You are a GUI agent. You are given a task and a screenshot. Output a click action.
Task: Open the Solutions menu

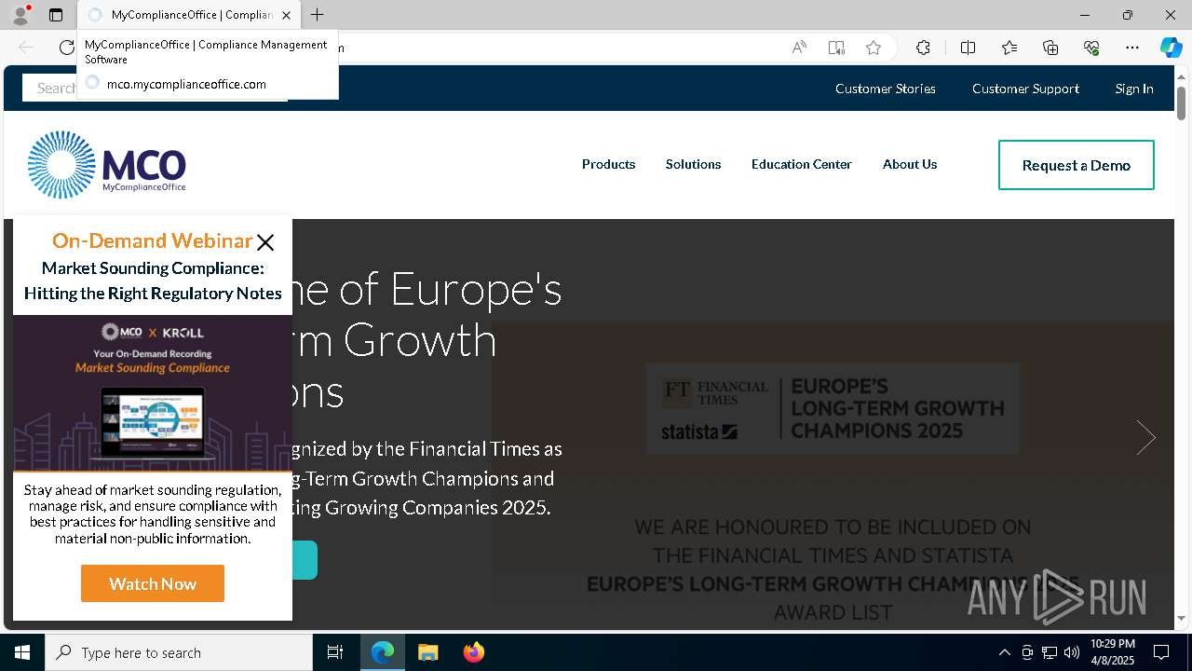pyautogui.click(x=693, y=164)
